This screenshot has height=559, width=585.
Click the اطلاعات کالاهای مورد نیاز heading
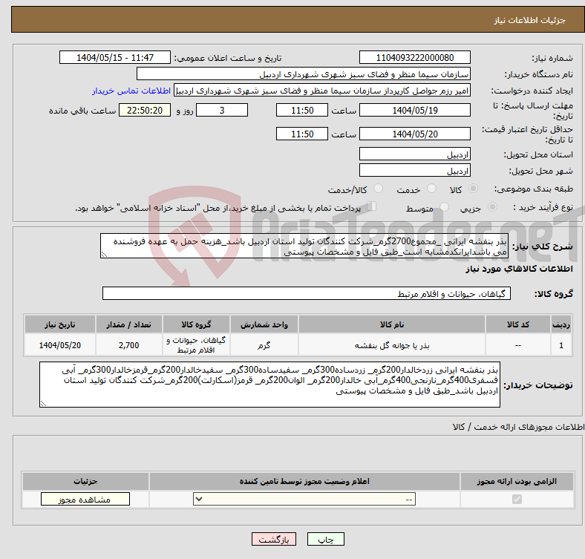(x=519, y=269)
